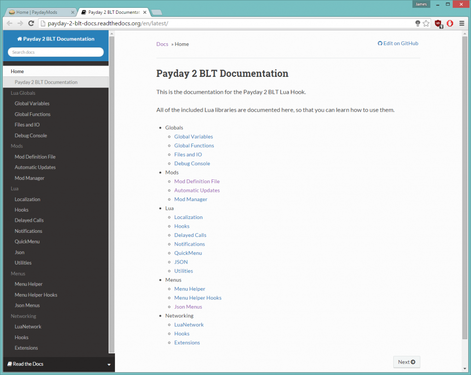Image resolution: width=471 pixels, height=375 pixels.
Task: Expand the Read the Docs version dropdown
Action: pos(59,364)
